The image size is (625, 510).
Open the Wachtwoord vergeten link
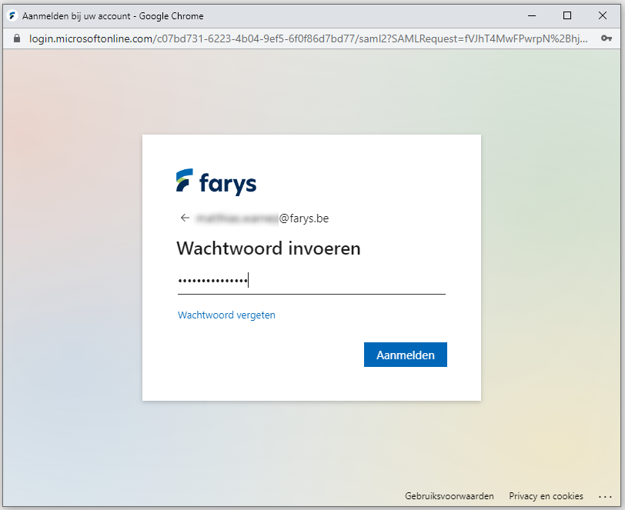226,315
